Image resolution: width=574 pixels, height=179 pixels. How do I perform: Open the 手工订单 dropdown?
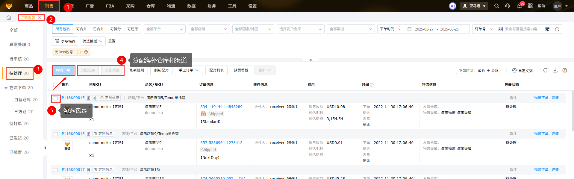[x=189, y=70]
